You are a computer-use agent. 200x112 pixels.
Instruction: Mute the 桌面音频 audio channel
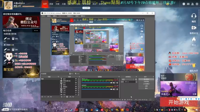tap(114, 89)
